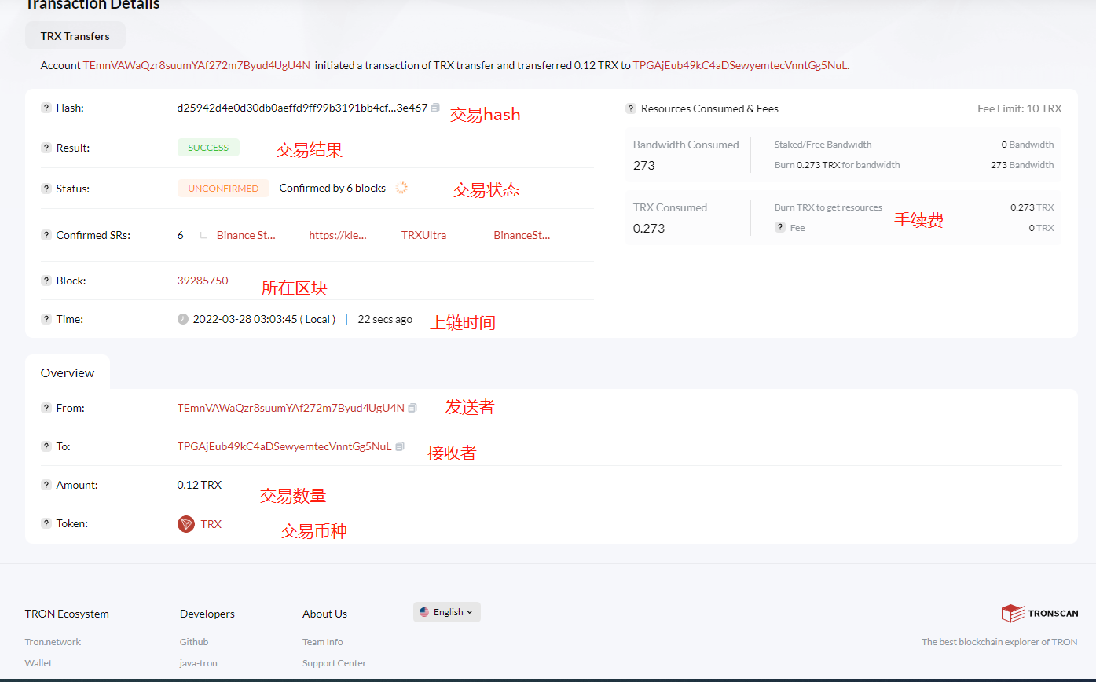Open the English language dropdown
Viewport: 1096px width, 682px height.
pyautogui.click(x=447, y=612)
